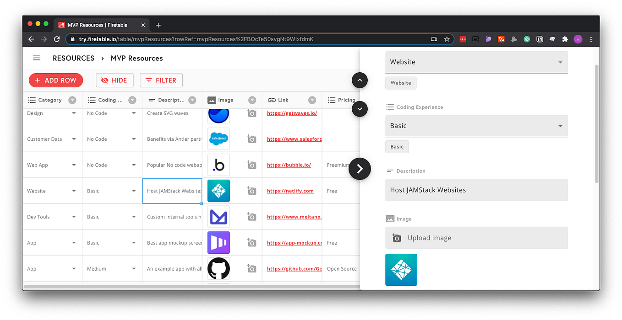Collapse the side panel with the right arrow
This screenshot has width=622, height=320.
360,169
